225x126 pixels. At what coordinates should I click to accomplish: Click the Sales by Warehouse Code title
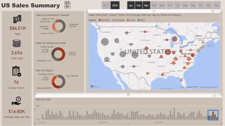pyautogui.click(x=51, y=43)
